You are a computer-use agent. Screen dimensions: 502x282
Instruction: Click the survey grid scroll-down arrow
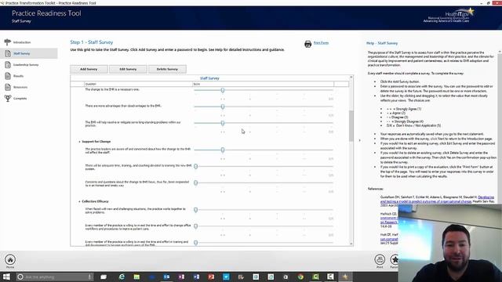pos(351,244)
